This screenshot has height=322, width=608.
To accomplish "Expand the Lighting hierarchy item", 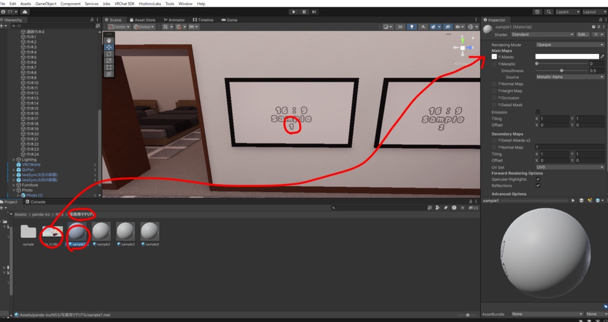I will (14, 160).
